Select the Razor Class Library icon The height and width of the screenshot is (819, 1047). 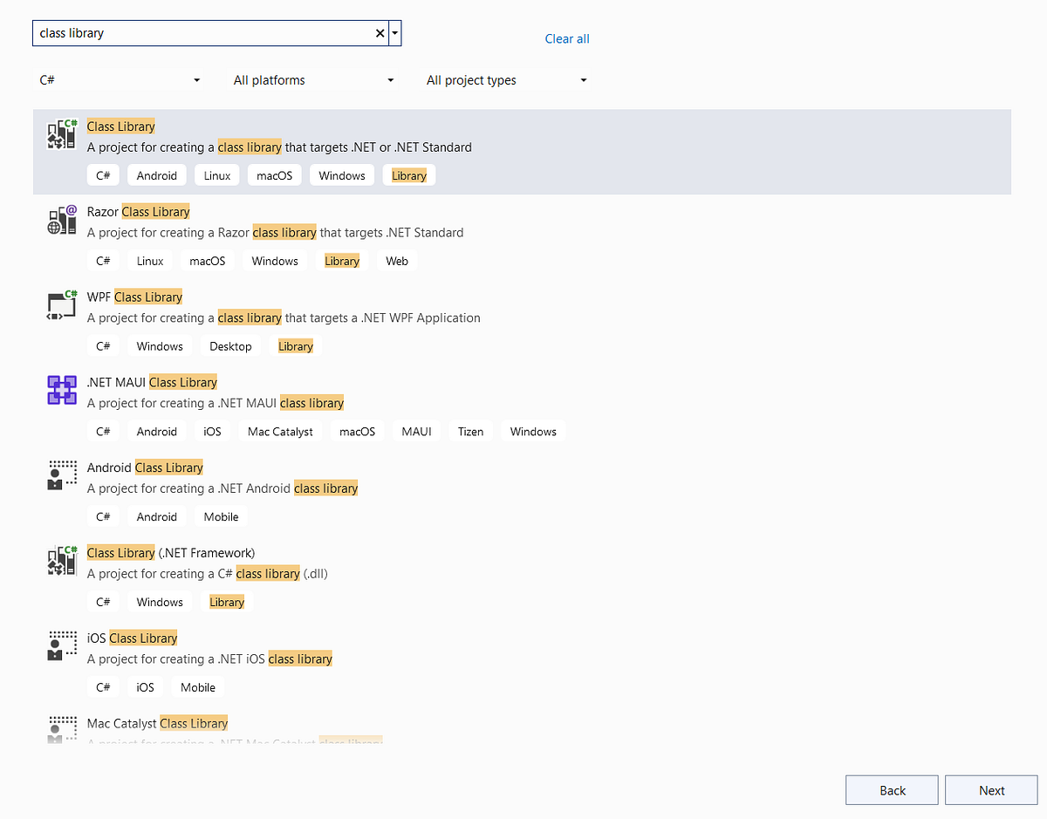click(60, 220)
